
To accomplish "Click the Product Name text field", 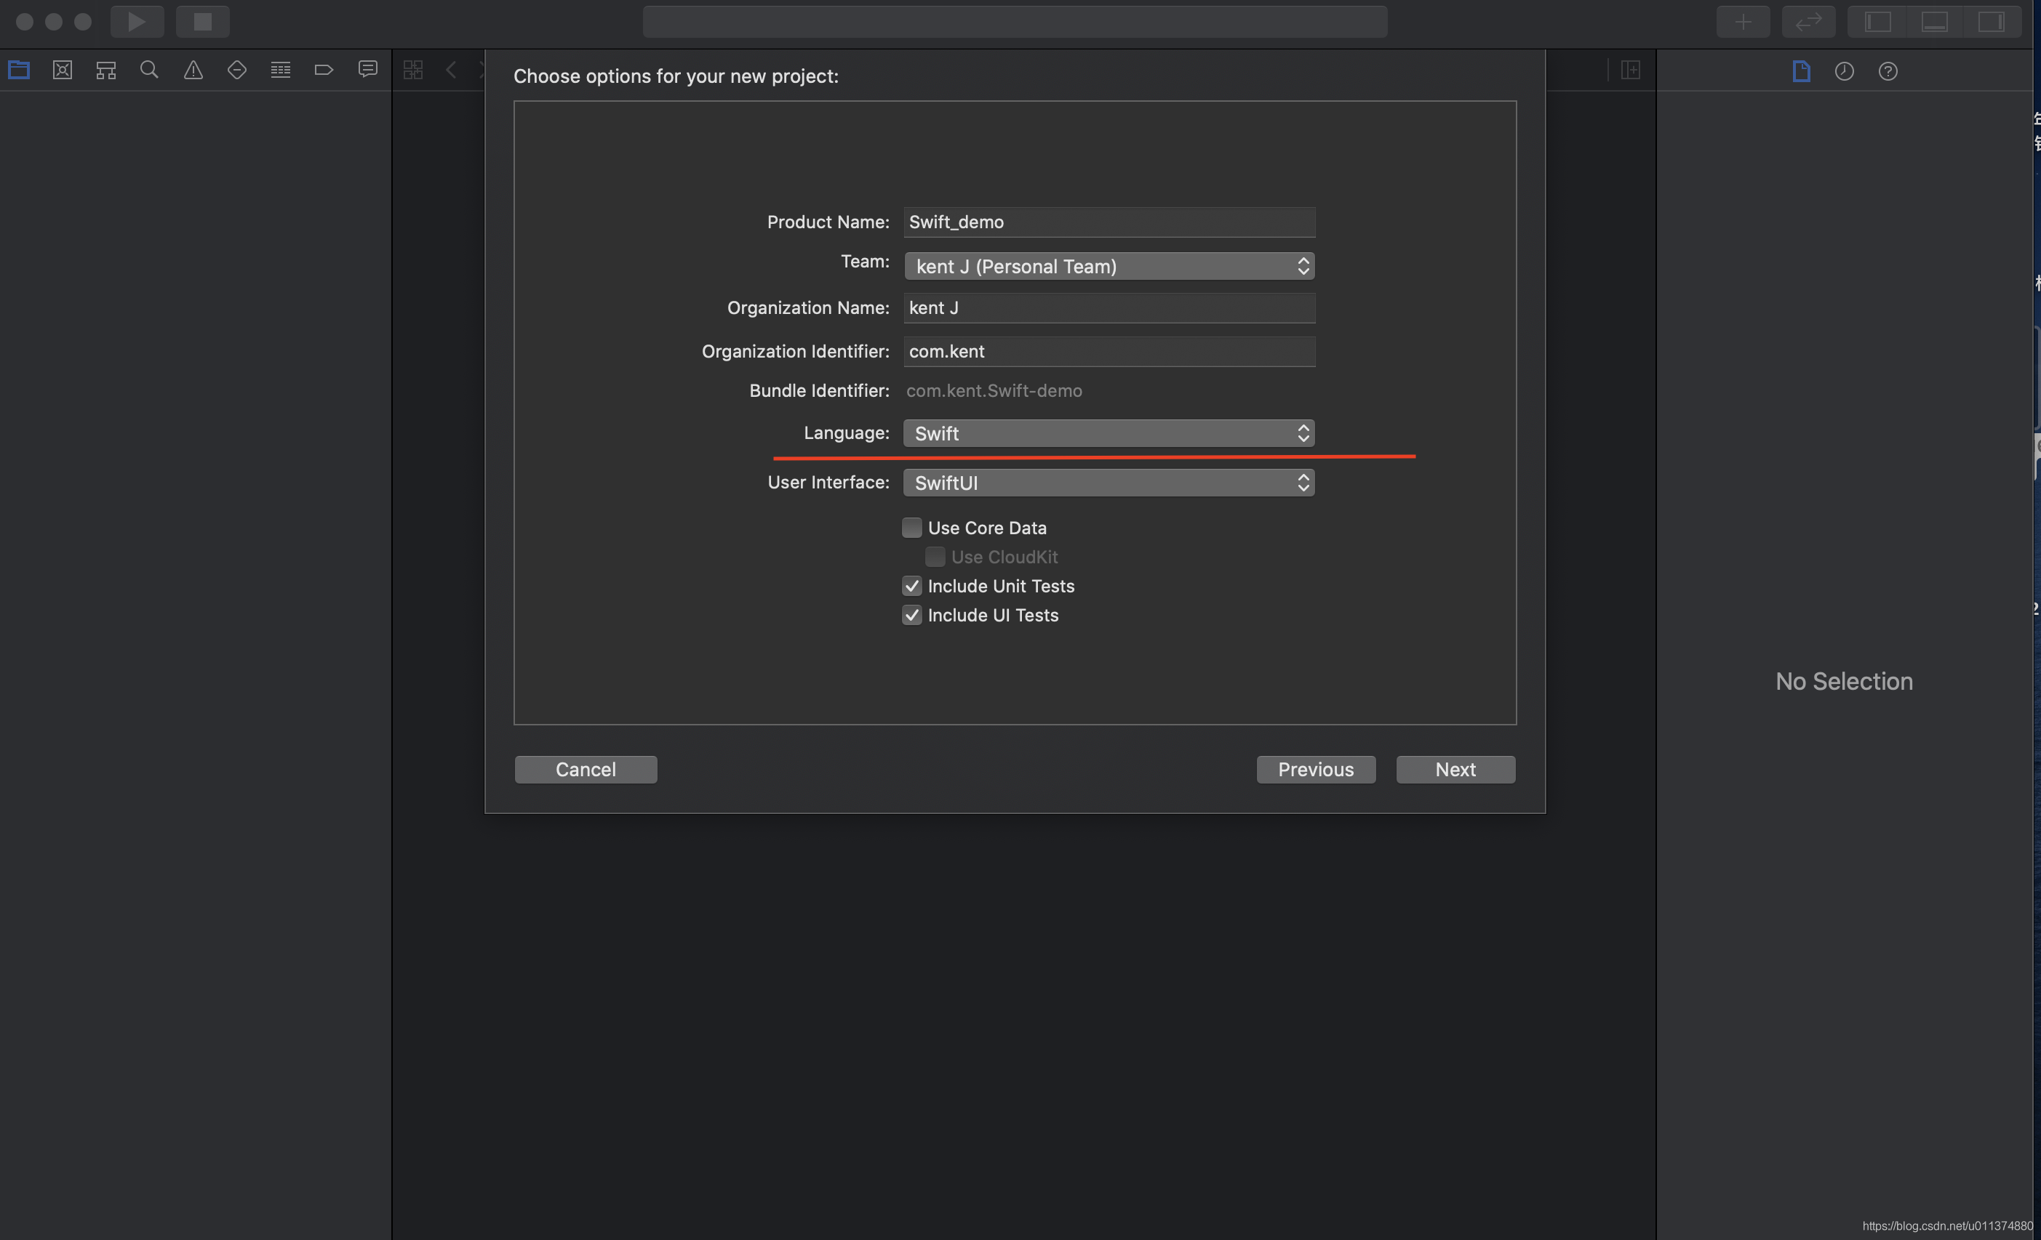I will (1109, 222).
